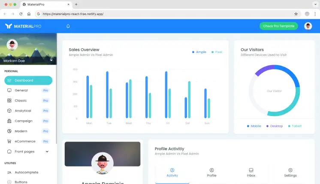320x184 pixels.
Task: Toggle the Ample series legend
Action: tap(199, 52)
